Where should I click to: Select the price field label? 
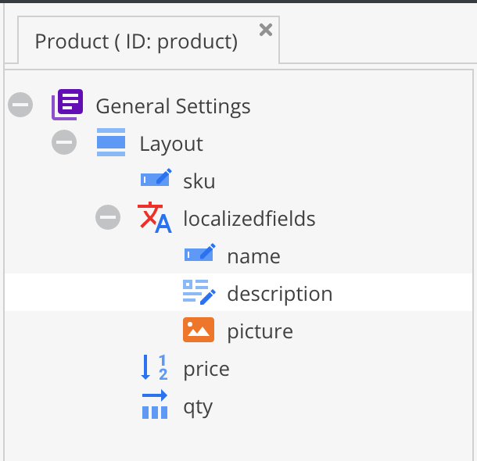206,369
